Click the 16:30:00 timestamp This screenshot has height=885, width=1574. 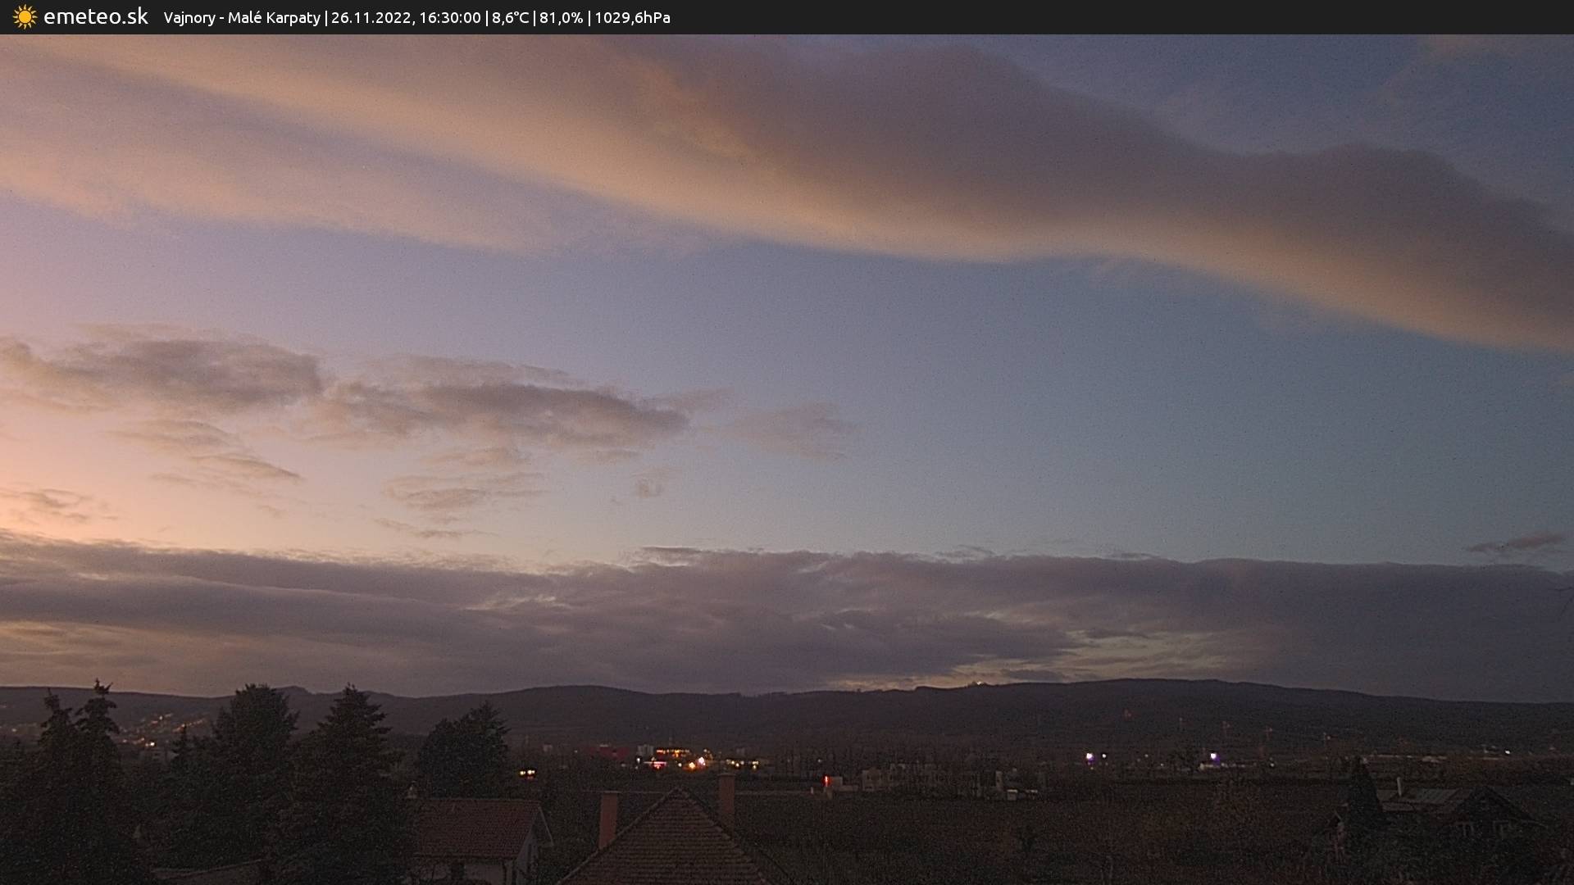[x=449, y=18]
